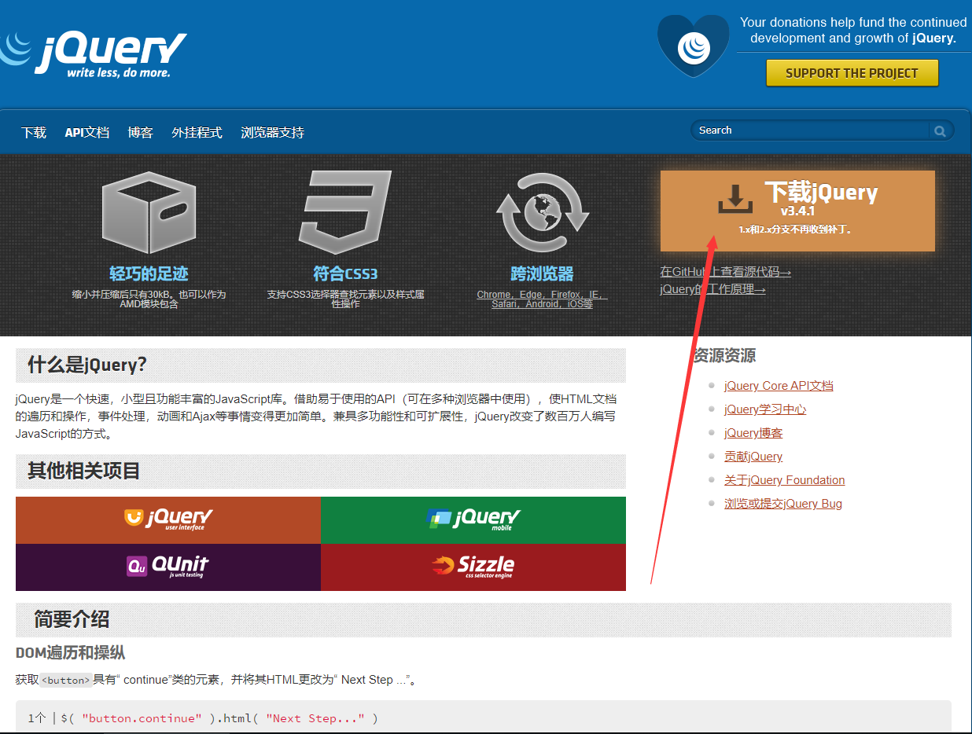Click the 简要介绍 heading
This screenshot has height=734, width=972.
tap(72, 619)
